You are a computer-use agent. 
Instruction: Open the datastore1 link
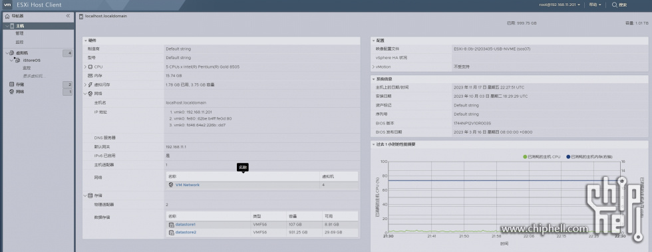[x=186, y=225]
